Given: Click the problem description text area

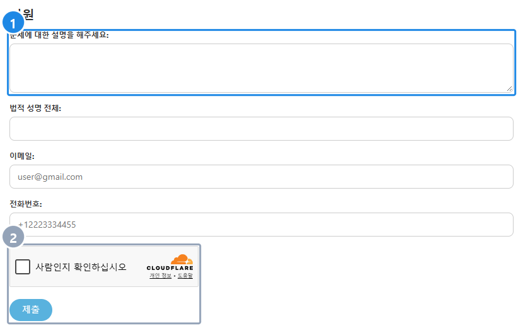Looking at the screenshot, I should pyautogui.click(x=261, y=68).
